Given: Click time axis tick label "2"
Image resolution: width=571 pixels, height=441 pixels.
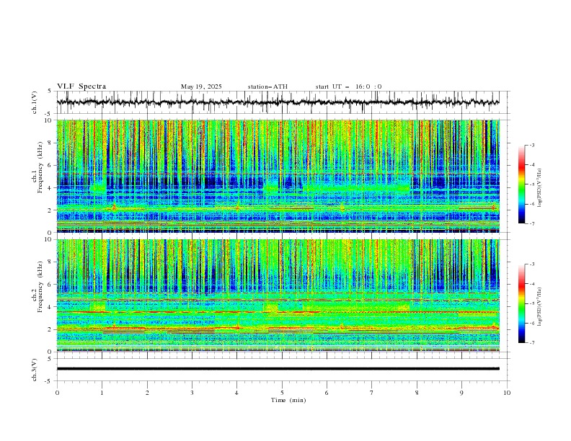Looking at the screenshot, I should 147,393.
